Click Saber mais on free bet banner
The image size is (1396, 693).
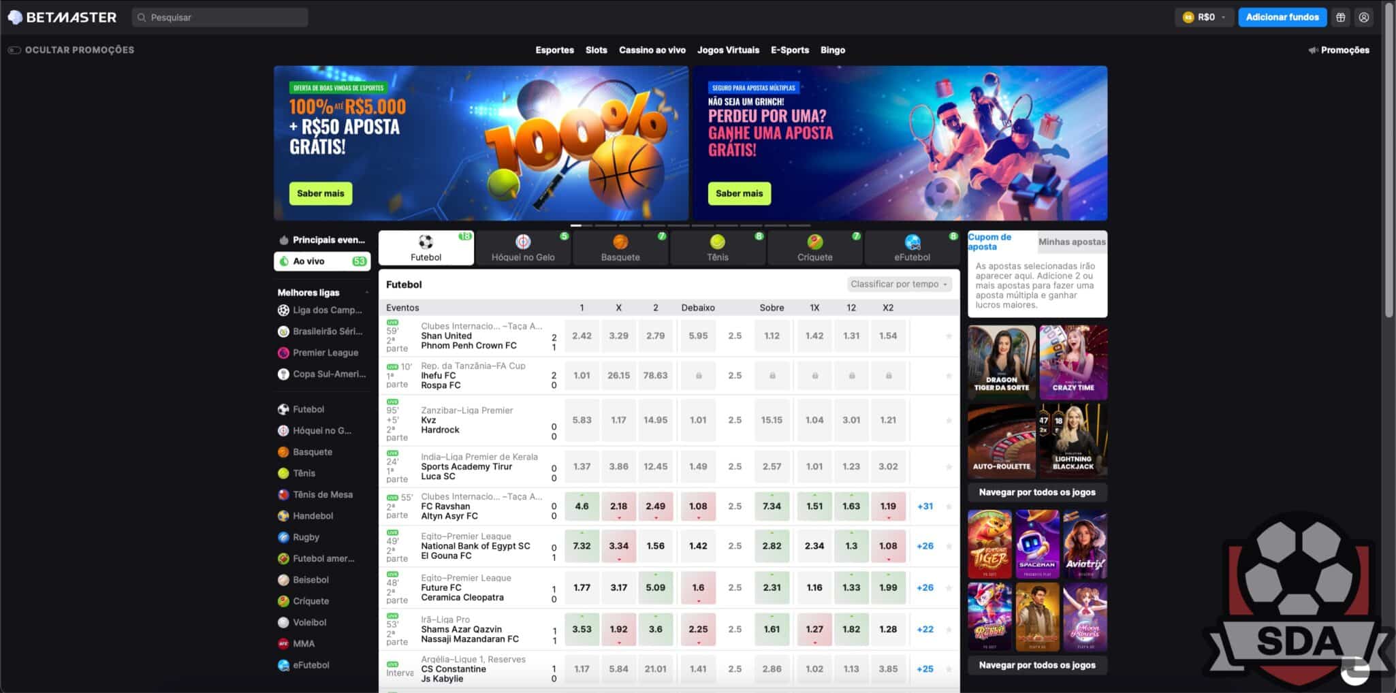740,193
